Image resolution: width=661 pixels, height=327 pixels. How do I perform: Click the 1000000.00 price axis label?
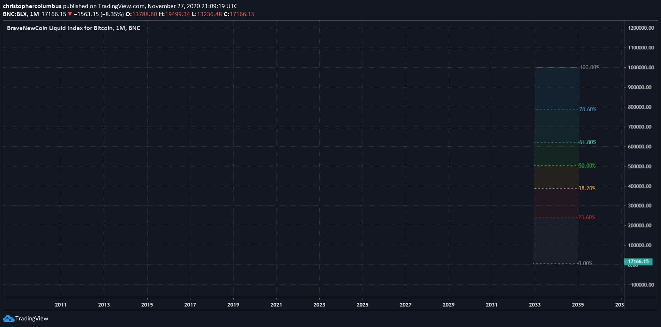click(641, 68)
